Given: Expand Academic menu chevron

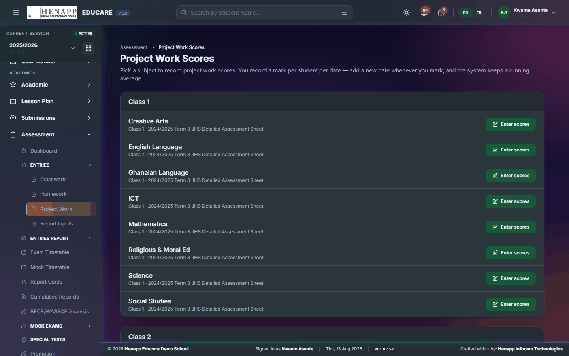Looking at the screenshot, I should point(89,85).
